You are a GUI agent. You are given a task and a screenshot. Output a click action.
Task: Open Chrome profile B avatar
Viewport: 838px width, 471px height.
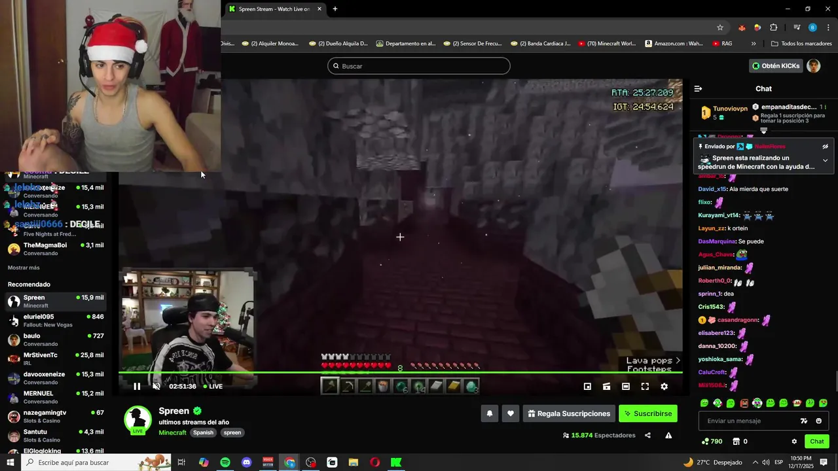click(812, 27)
